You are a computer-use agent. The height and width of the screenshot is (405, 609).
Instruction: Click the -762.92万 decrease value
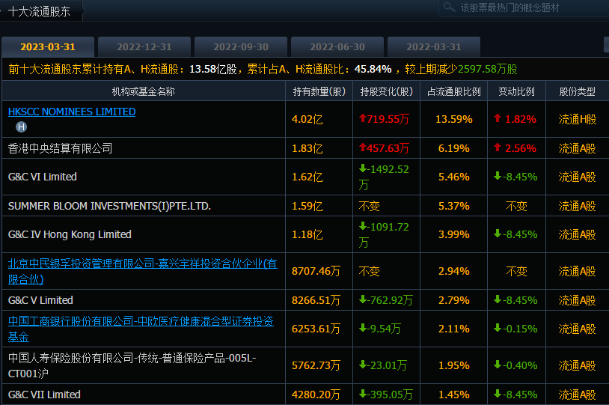(x=386, y=300)
